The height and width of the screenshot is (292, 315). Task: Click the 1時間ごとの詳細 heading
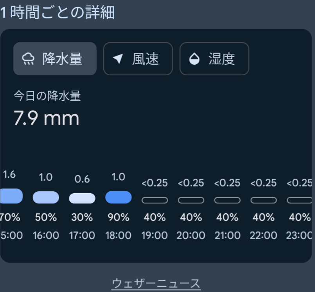tap(57, 13)
